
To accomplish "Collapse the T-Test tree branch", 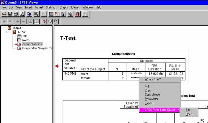I will coord(8,32).
